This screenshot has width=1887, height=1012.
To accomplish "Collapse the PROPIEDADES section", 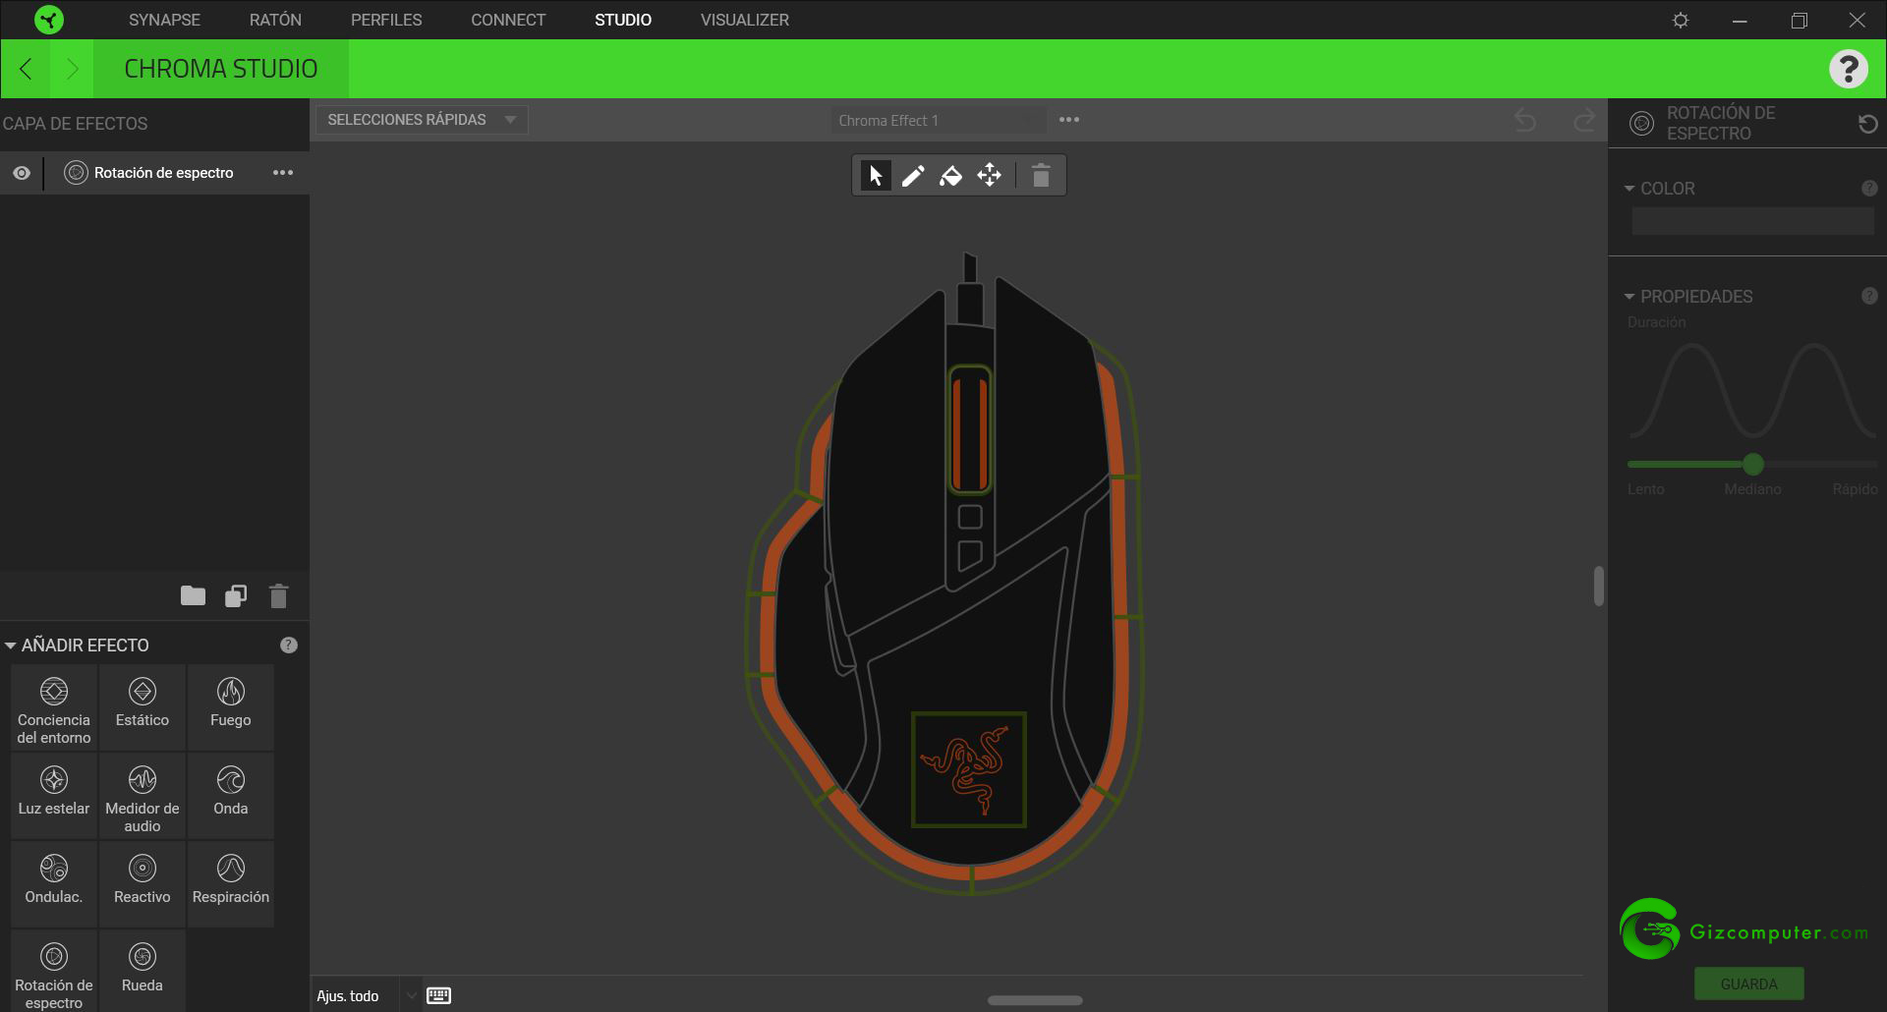I will point(1630,297).
